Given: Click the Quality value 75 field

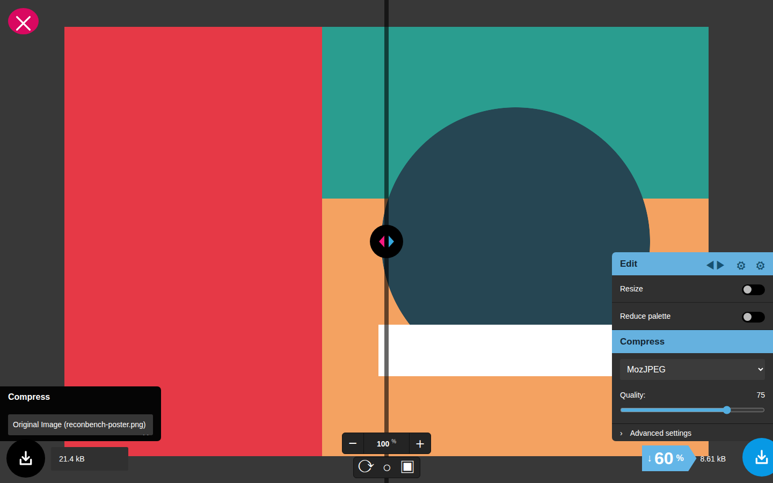Looking at the screenshot, I should point(760,395).
